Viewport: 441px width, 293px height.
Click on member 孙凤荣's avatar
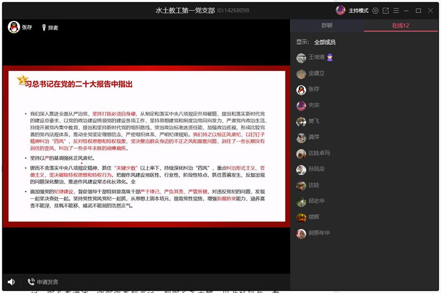click(x=301, y=170)
